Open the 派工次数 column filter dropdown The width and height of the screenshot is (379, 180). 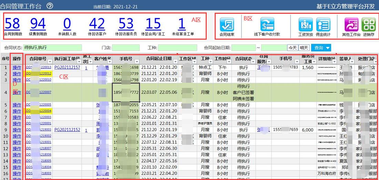coord(91,61)
